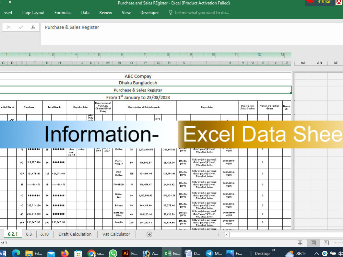Click horizontal scrollbar left arrow
343x257 pixels.
[226, 234]
